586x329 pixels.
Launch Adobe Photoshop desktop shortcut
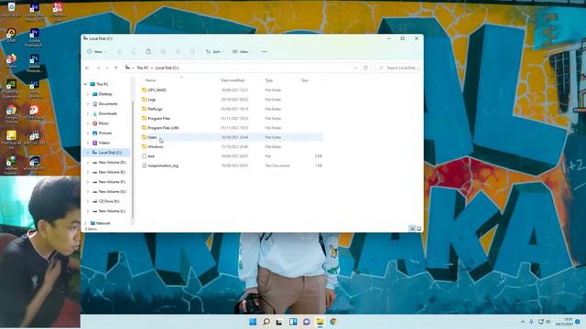tap(35, 63)
